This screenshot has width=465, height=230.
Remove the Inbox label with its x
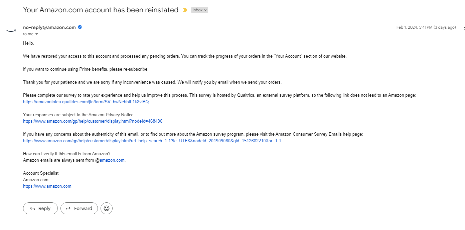pos(205,10)
